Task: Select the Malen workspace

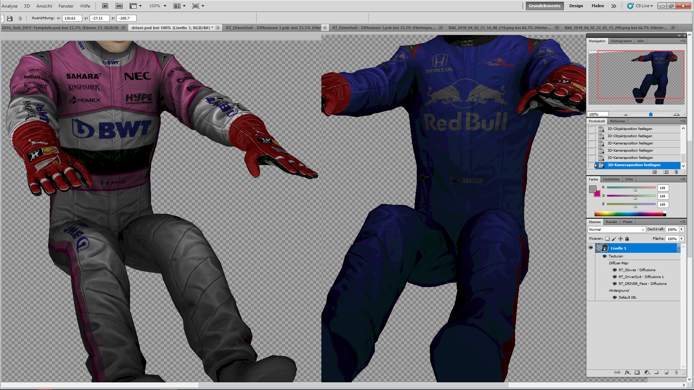Action: coord(598,6)
